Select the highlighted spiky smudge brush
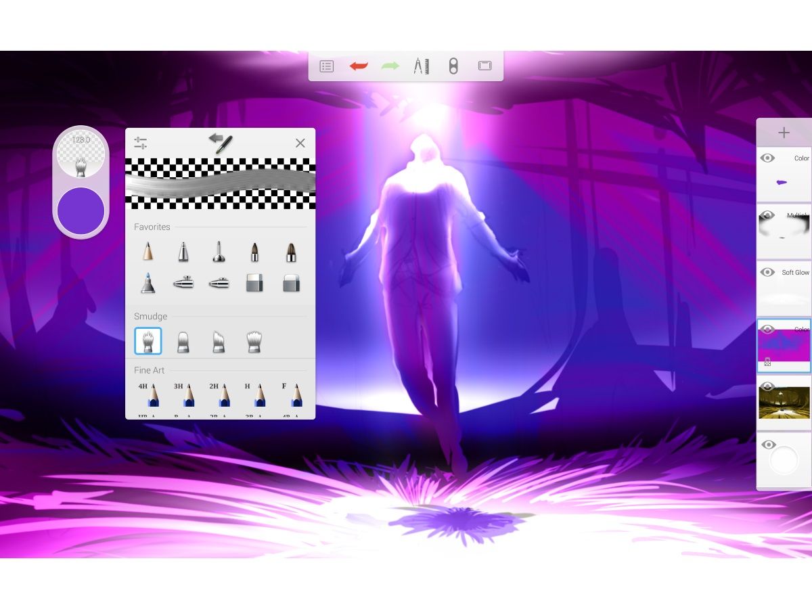 [148, 341]
